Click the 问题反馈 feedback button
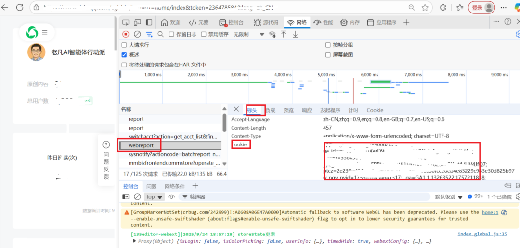Viewport: 520px width, 248px height. click(106, 160)
